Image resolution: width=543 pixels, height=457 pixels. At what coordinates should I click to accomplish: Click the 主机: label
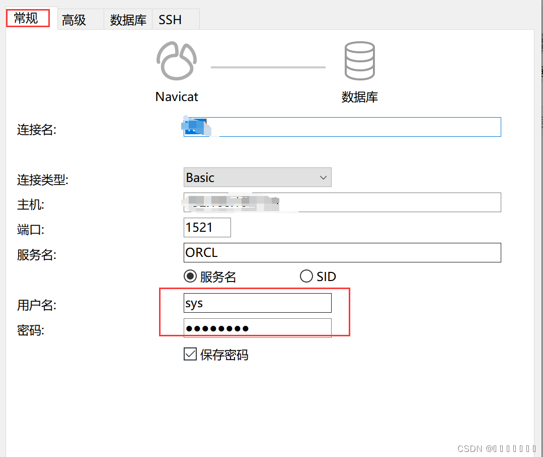coord(31,205)
